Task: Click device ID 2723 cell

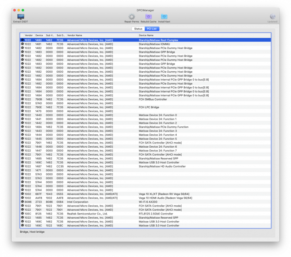Action: pyautogui.click(x=38, y=202)
